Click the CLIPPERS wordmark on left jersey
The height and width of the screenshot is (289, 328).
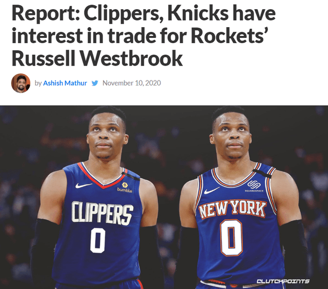pos(102,213)
